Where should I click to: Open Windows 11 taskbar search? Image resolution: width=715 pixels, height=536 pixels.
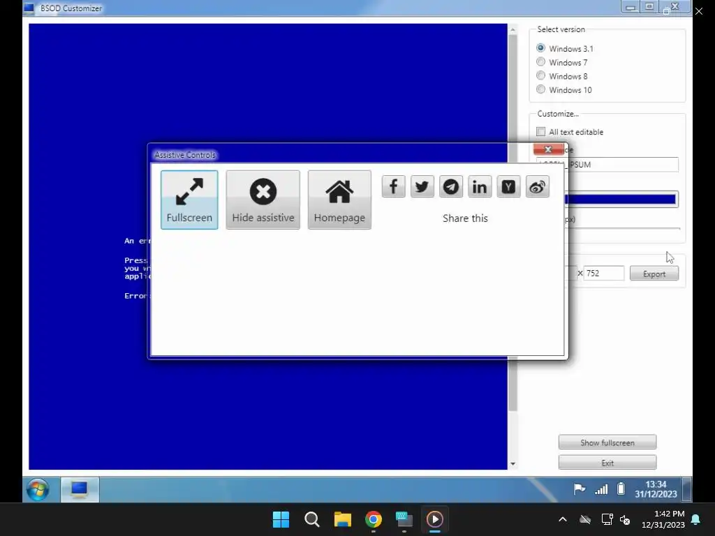point(312,519)
